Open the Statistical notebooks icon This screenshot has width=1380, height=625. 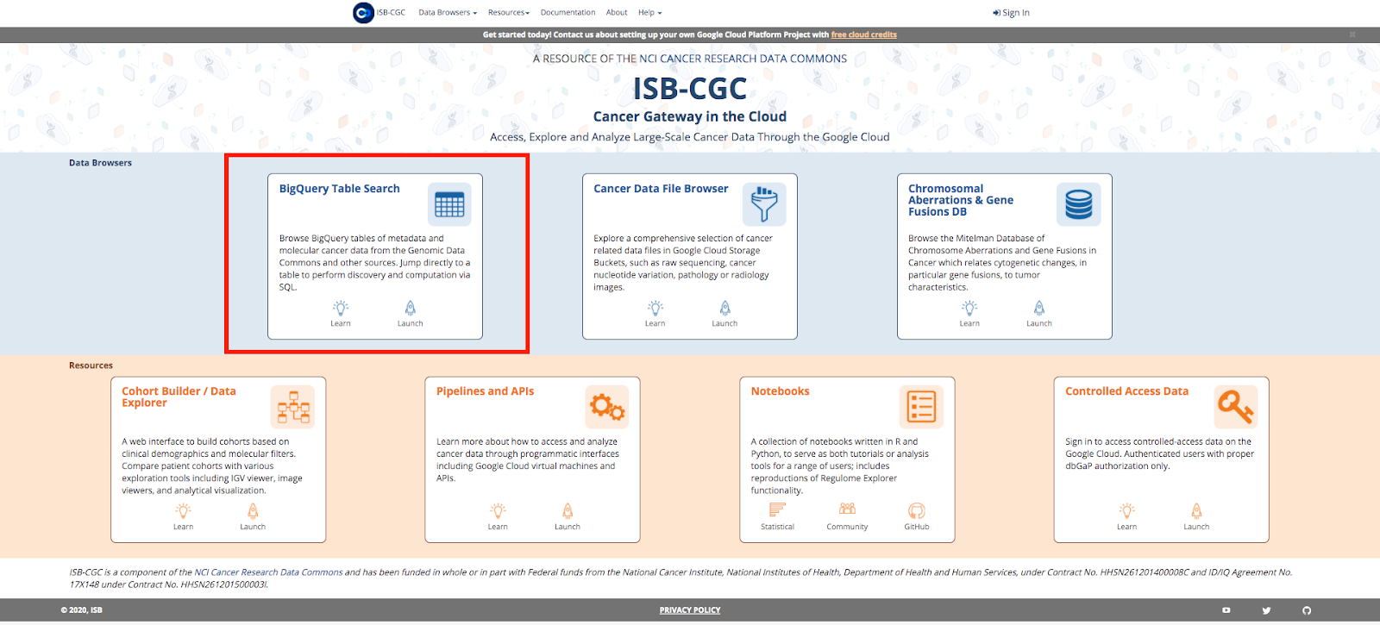point(777,516)
